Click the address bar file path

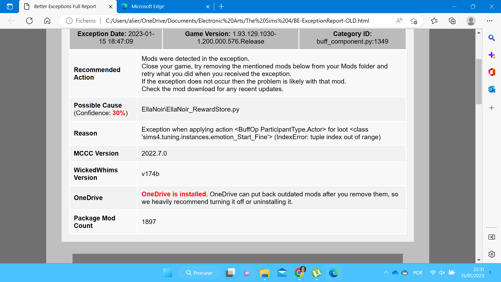(x=237, y=21)
